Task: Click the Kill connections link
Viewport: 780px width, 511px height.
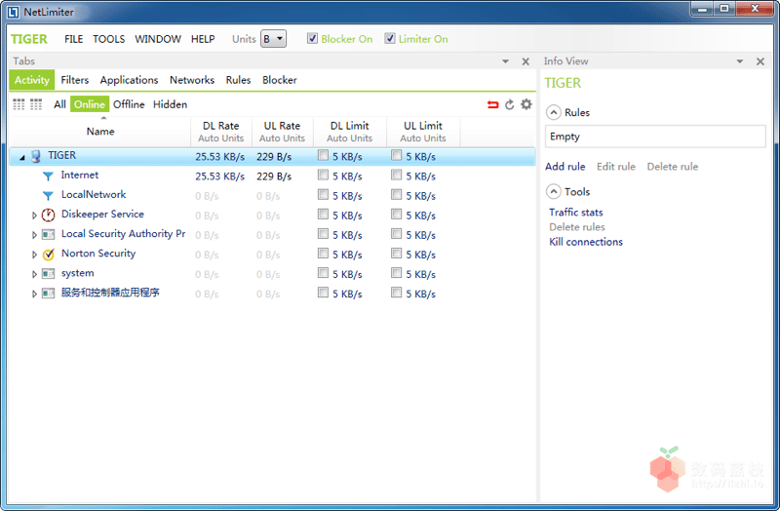Action: click(x=586, y=242)
